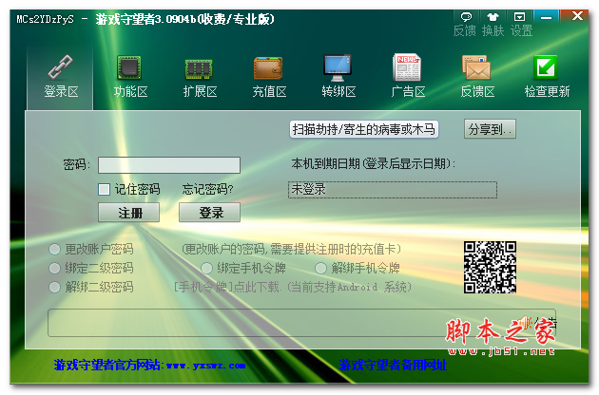Click the 反馈 speech bubble icon
599x395 pixels.
pyautogui.click(x=466, y=17)
